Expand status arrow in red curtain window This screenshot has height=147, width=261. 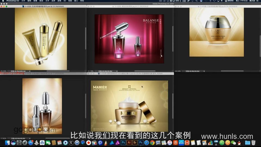coord(117,71)
